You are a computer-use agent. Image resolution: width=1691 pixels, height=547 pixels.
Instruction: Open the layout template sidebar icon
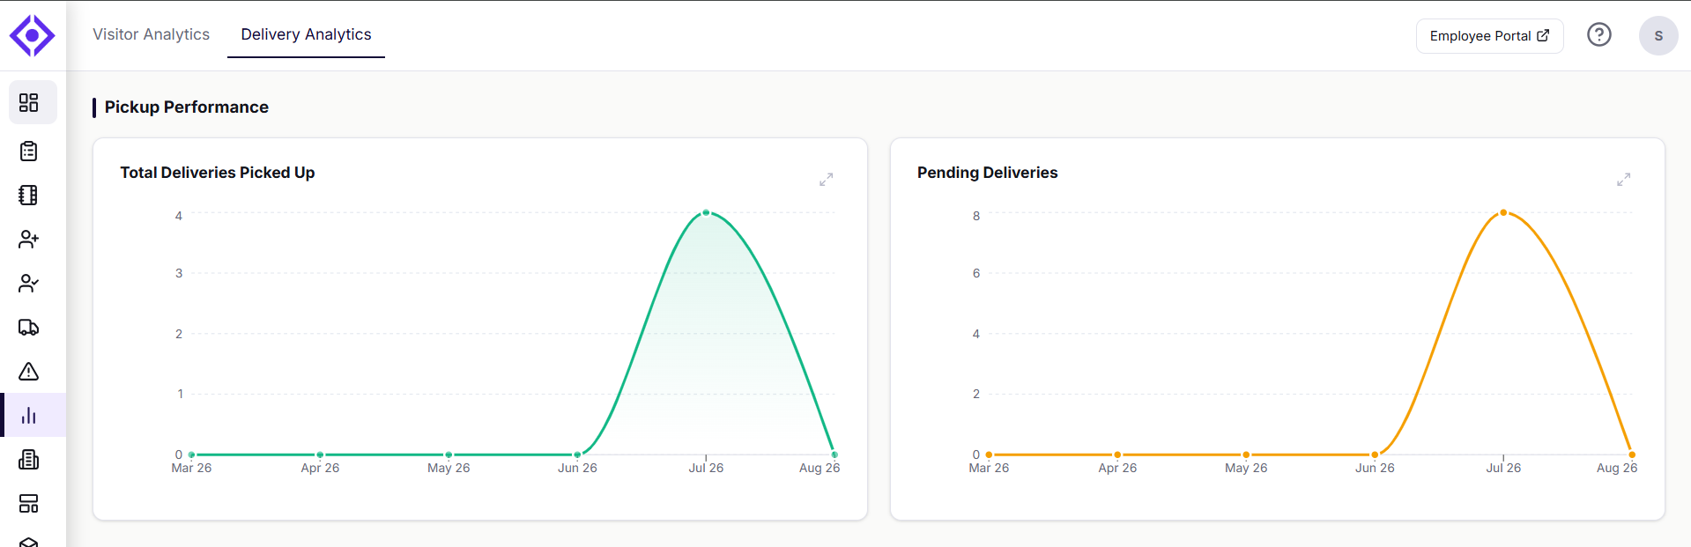[x=29, y=504]
